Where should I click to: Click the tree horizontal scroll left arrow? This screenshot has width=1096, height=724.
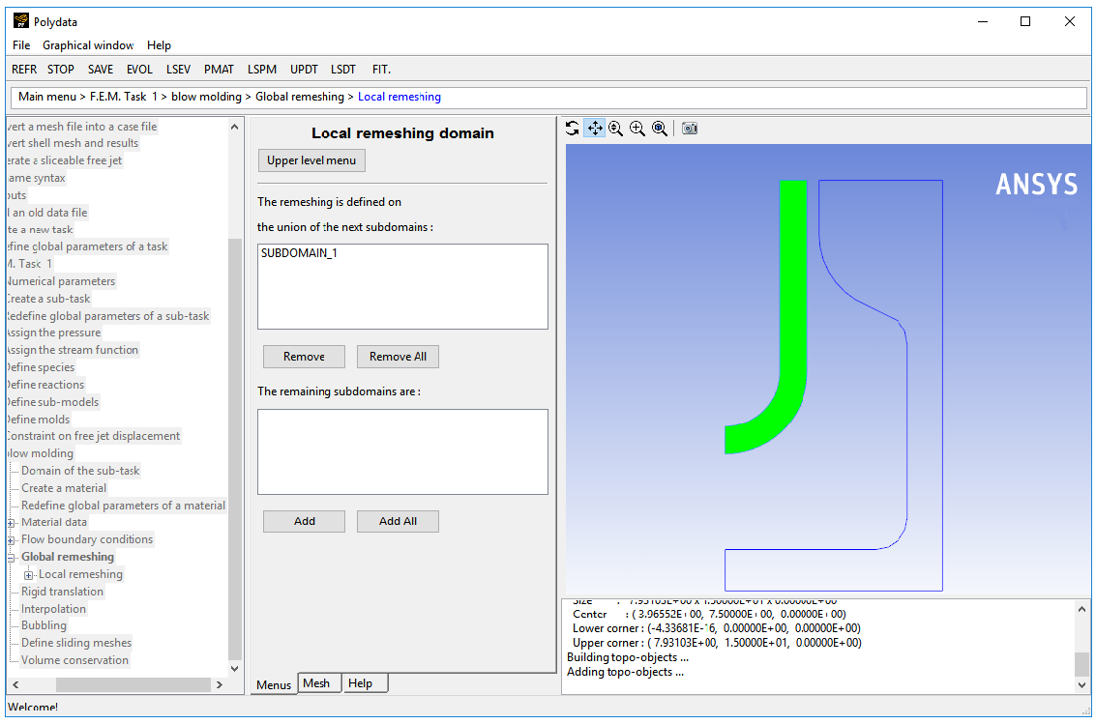[15, 685]
